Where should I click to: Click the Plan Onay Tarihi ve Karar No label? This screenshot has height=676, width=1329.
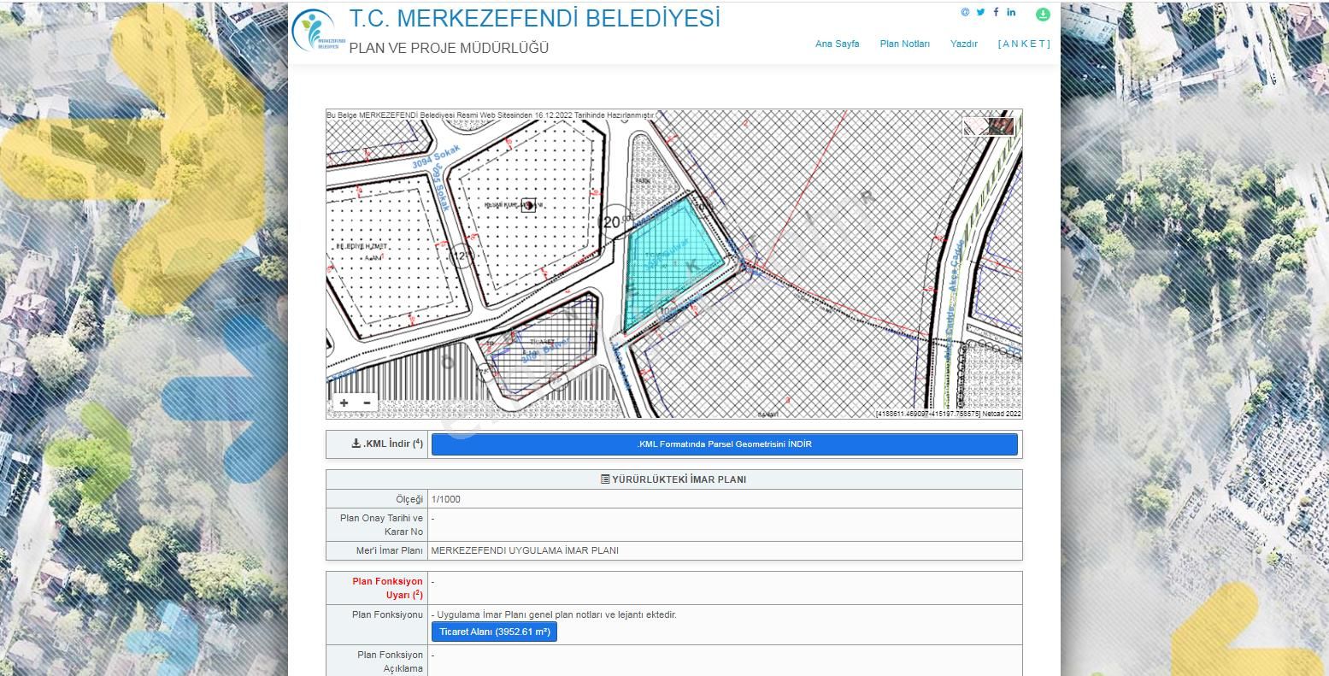point(381,525)
